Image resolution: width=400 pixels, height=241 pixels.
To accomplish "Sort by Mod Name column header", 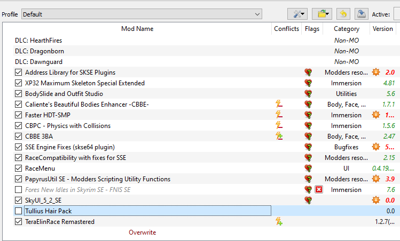I will 137,29.
